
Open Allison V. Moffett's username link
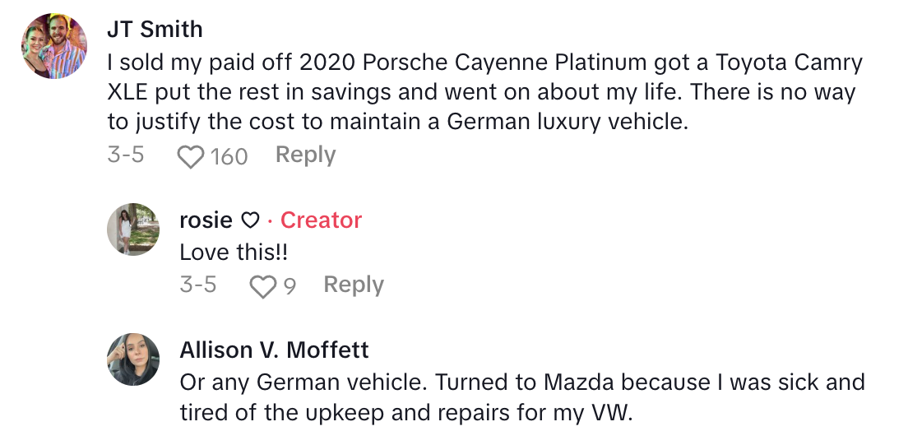tap(274, 350)
